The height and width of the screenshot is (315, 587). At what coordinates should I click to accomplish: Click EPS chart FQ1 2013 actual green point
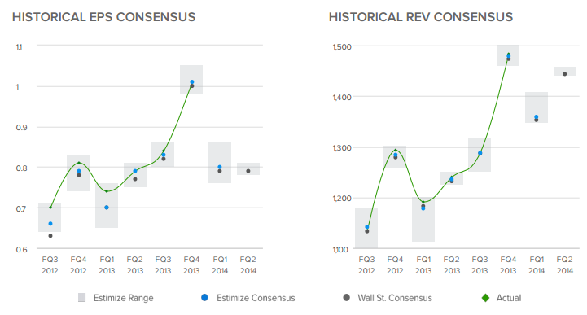(x=107, y=191)
